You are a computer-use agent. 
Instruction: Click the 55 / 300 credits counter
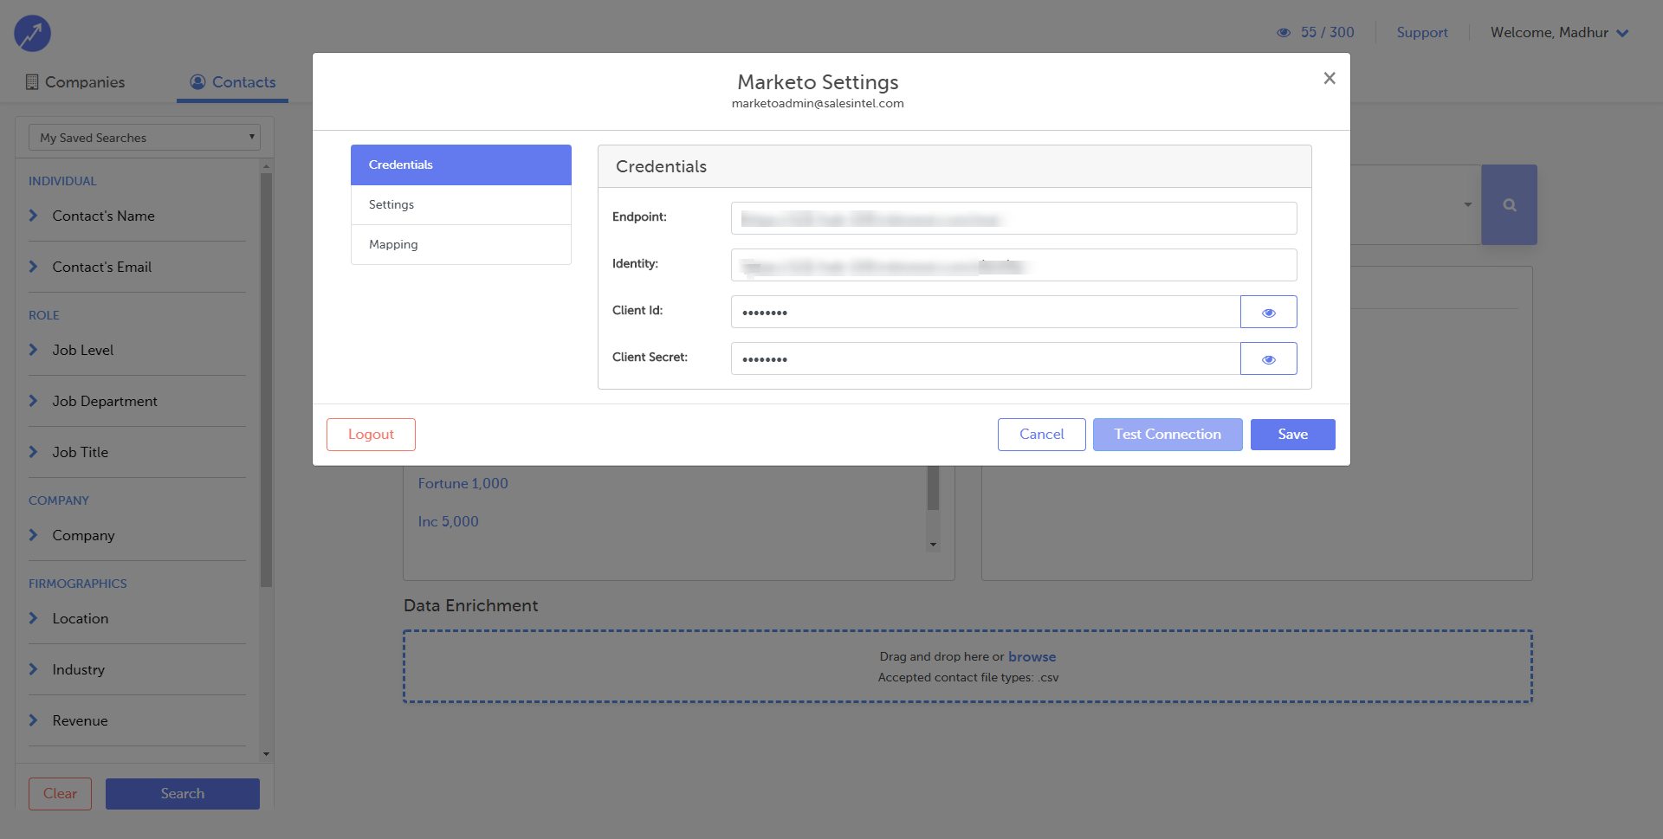1327,33
